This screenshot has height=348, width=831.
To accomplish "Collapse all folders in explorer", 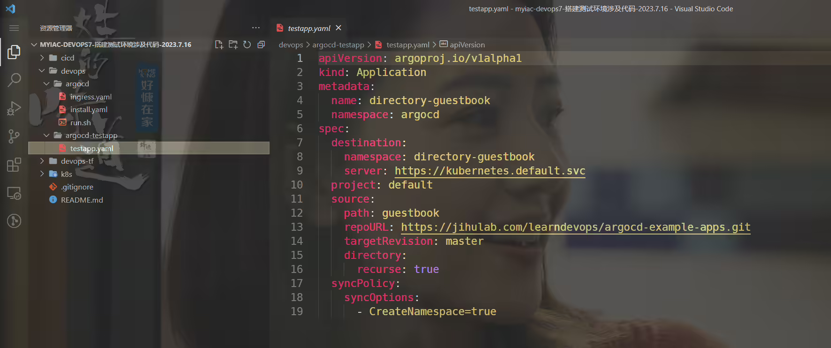I will pos(261,45).
